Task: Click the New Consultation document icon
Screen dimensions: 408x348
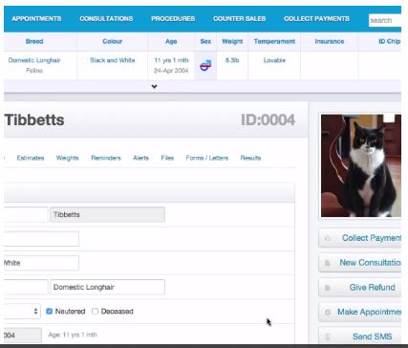Action: 327,263
